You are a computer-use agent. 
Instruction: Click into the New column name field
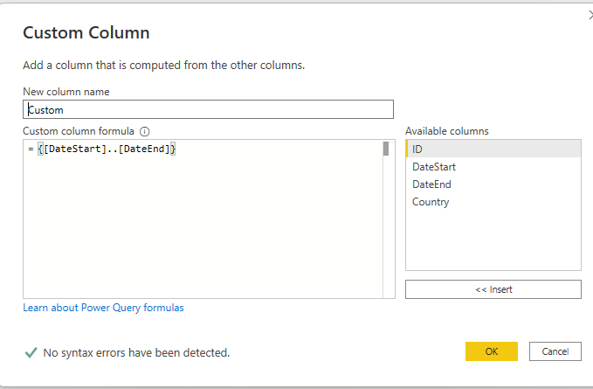point(208,109)
